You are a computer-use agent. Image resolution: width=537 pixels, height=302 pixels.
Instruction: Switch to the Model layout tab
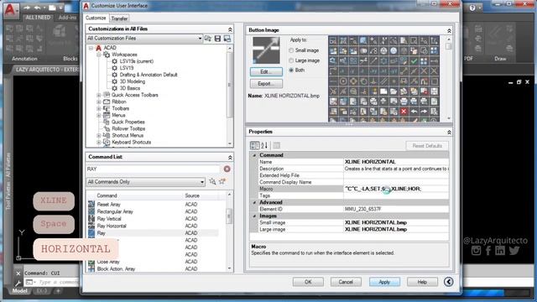19,291
